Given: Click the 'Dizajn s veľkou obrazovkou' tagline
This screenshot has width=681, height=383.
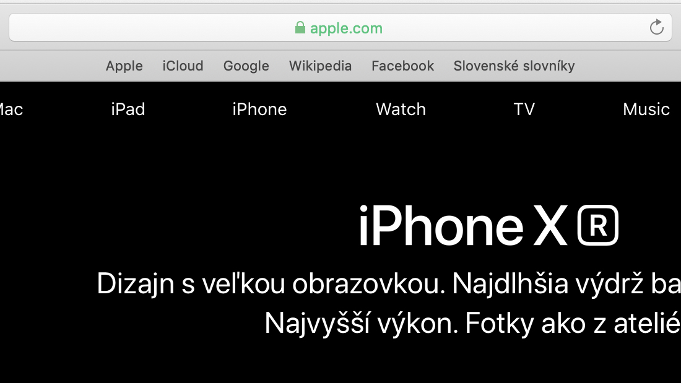Looking at the screenshot, I should point(271,283).
